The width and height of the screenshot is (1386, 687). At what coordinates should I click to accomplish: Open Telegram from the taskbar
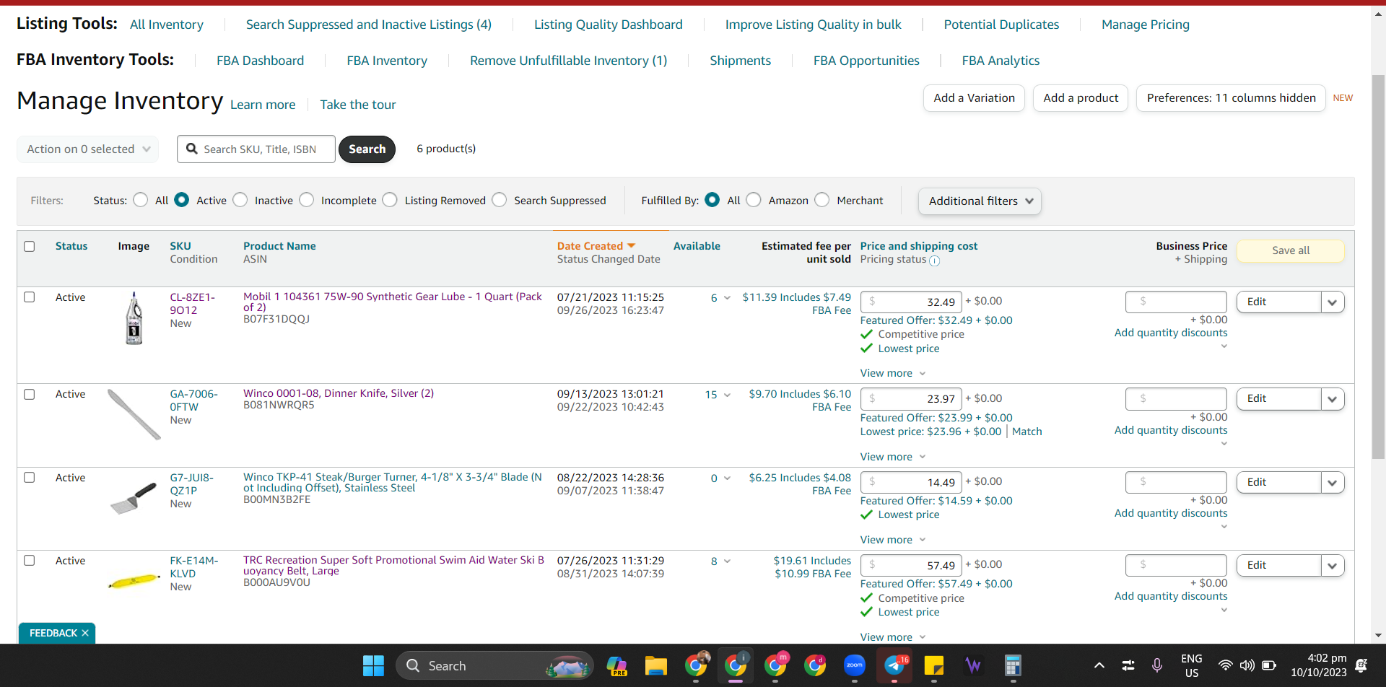[x=894, y=665]
